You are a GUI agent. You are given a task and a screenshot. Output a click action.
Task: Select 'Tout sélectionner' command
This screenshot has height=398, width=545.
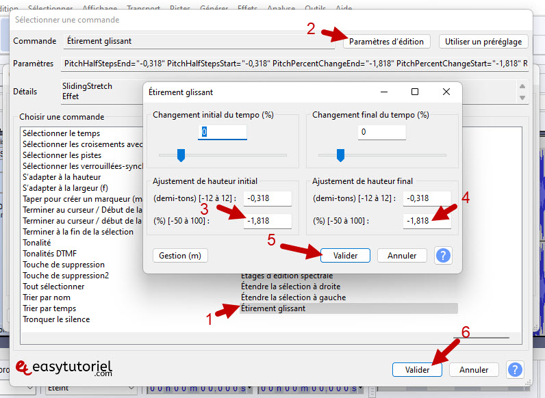tap(53, 287)
